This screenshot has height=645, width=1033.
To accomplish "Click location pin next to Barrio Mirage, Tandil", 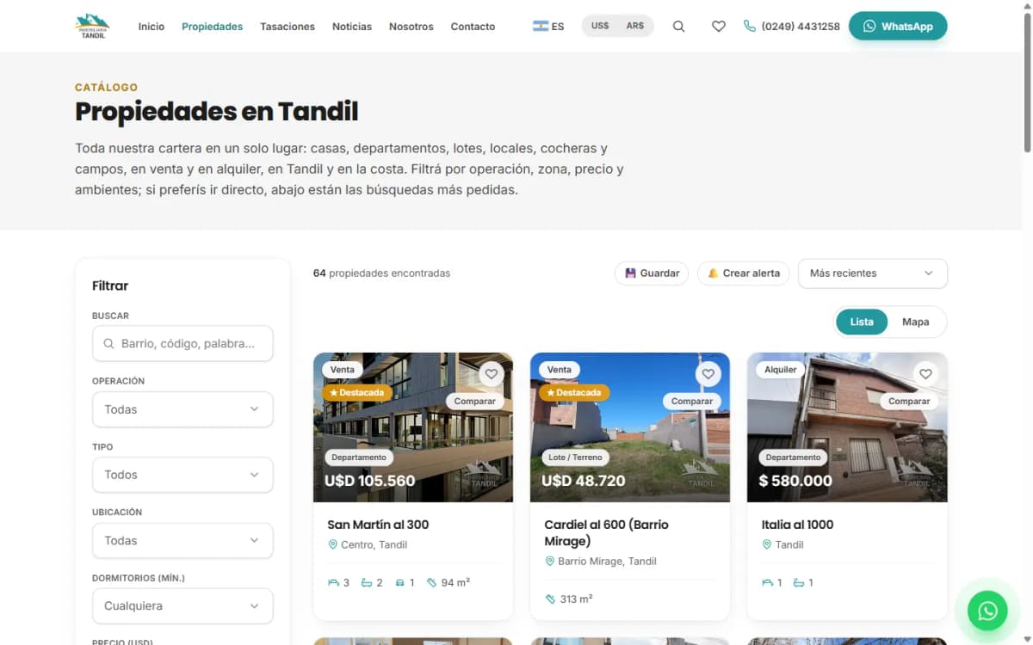I will point(550,562).
